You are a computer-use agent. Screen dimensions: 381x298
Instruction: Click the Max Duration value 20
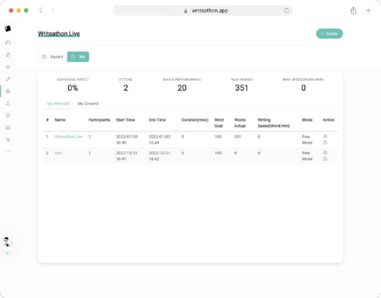[182, 88]
